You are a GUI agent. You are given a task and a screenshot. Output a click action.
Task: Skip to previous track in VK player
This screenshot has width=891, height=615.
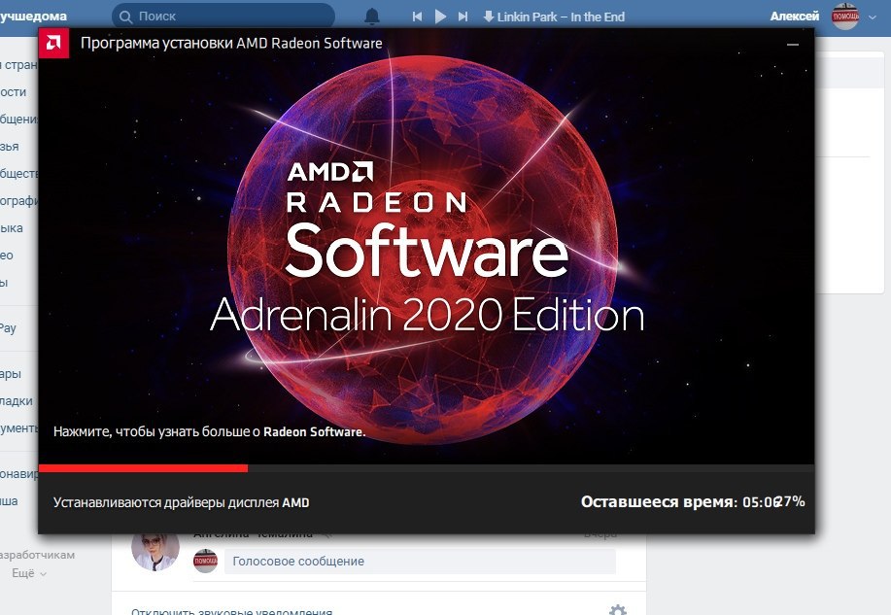[417, 17]
